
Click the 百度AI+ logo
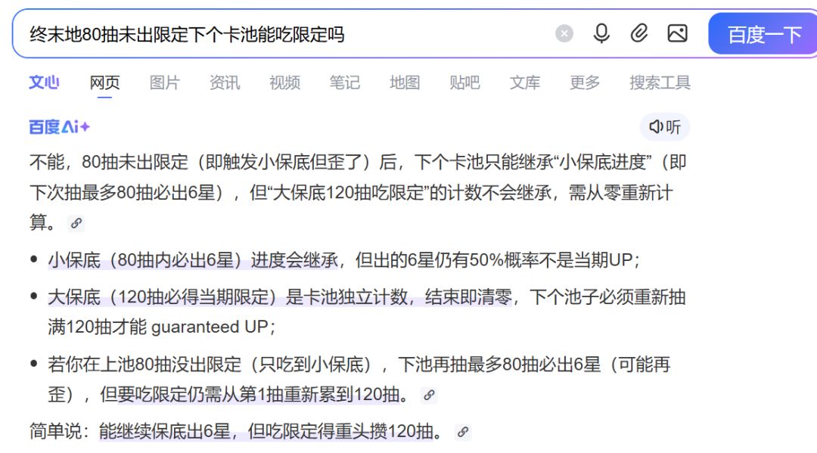pos(59,126)
